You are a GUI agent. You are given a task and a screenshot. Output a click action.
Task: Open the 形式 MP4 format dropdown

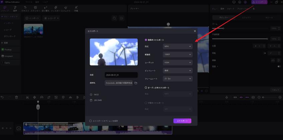click(x=177, y=46)
